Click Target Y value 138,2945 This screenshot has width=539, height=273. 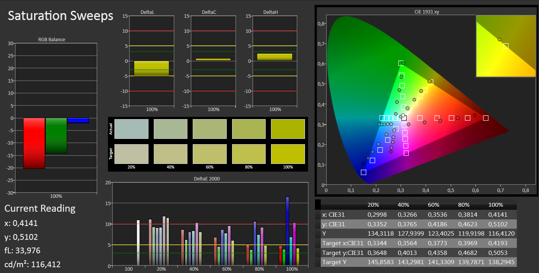pyautogui.click(x=501, y=262)
